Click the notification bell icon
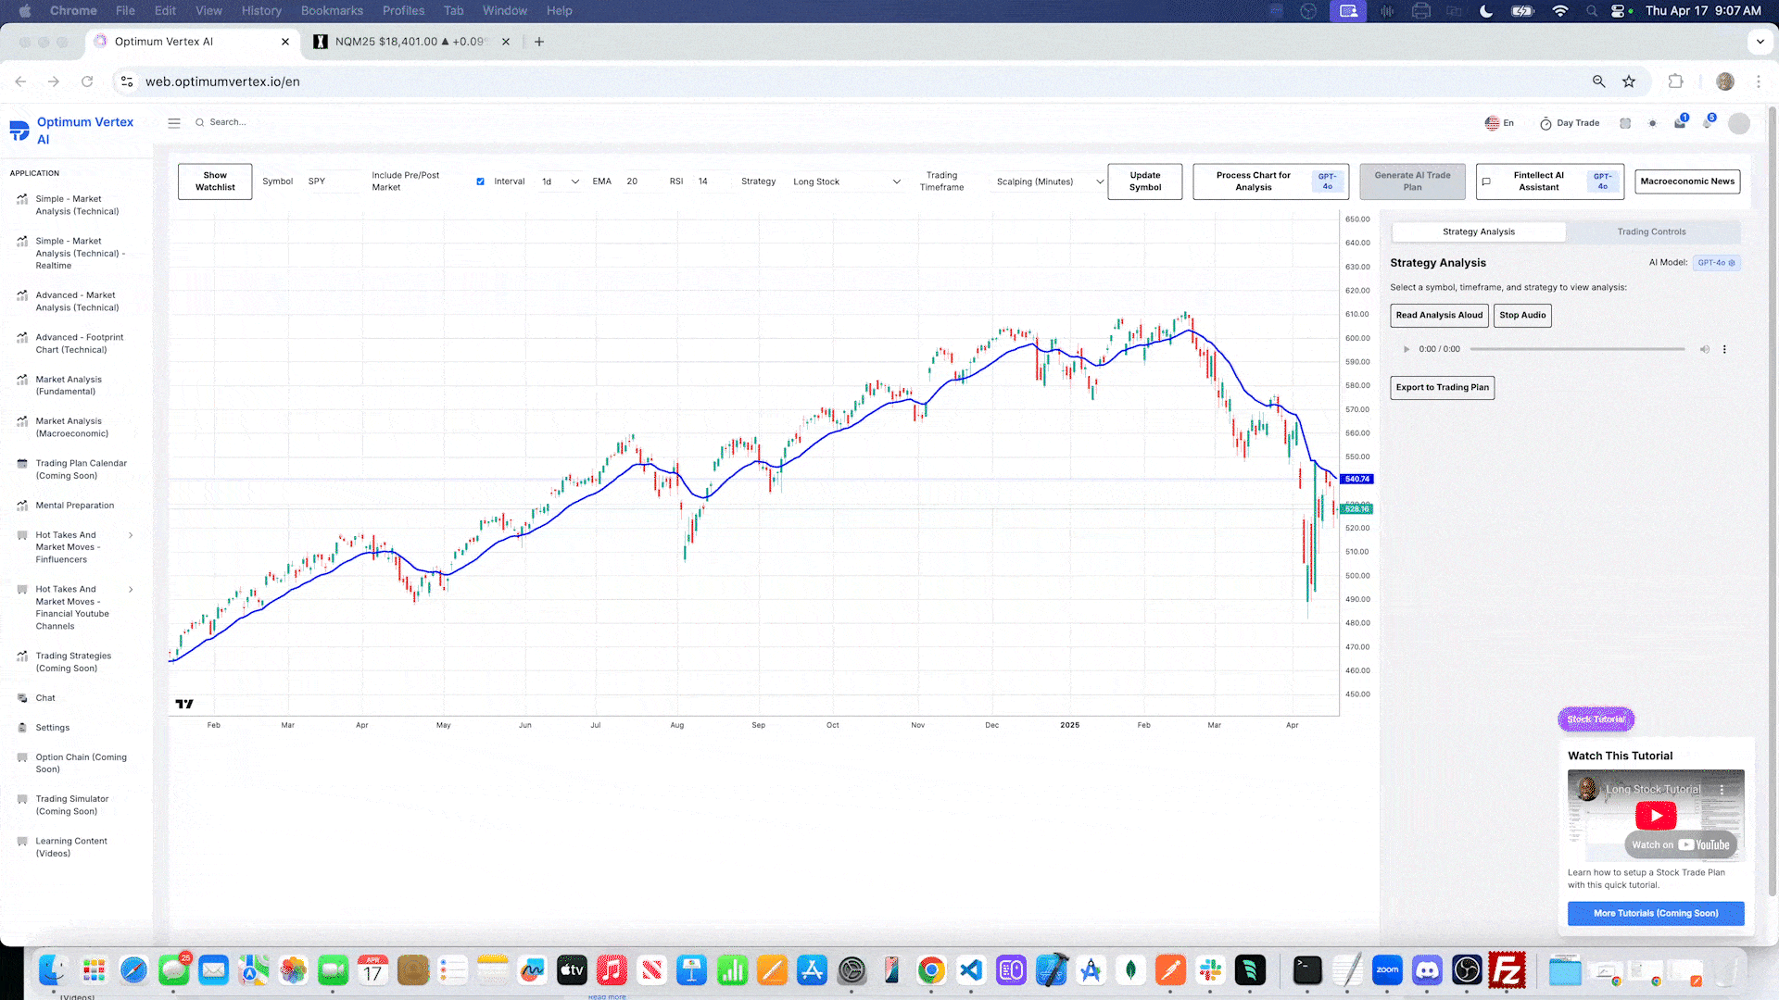Viewport: 1779px width, 1000px height. tap(1707, 123)
